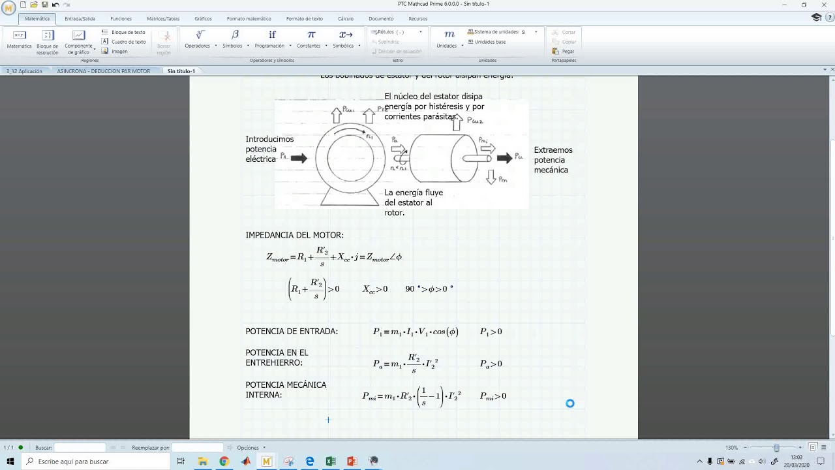Click the Pegar clipboard button
835x470 pixels.
coord(563,51)
